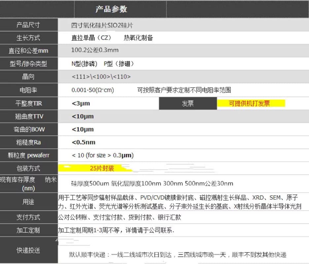Click the 产品参数 table header title

tap(111, 9)
